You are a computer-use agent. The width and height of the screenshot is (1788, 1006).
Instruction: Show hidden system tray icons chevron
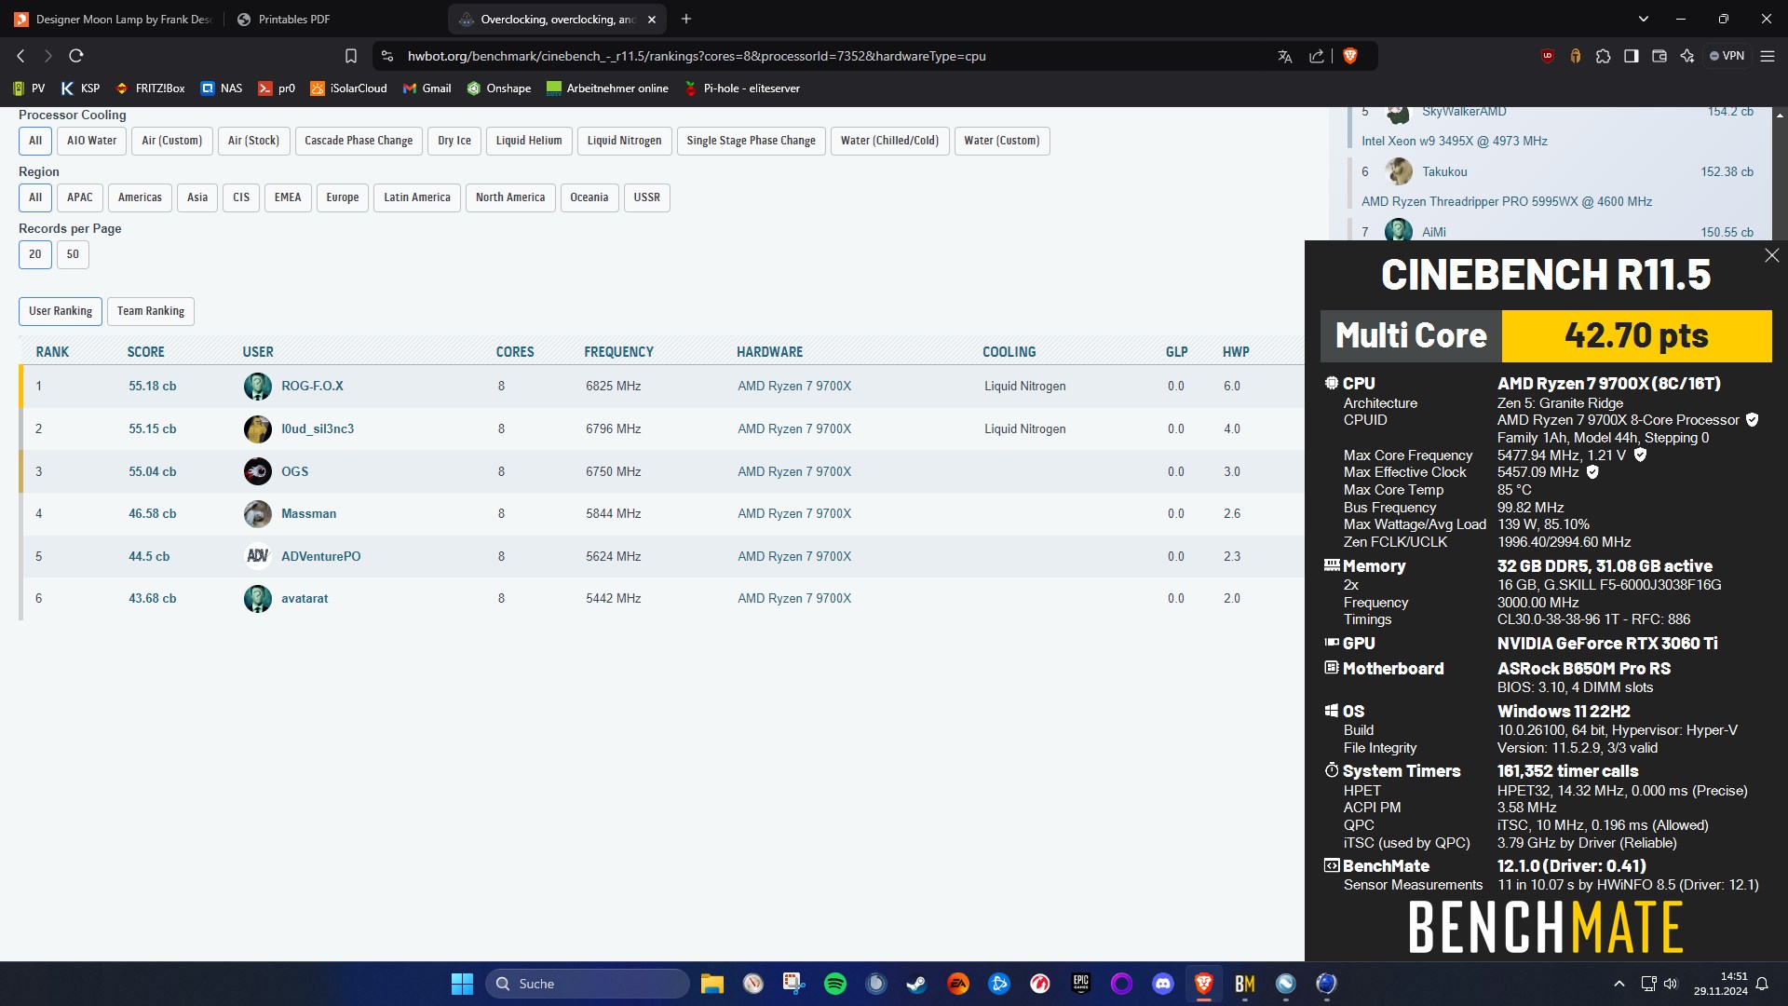click(1619, 984)
